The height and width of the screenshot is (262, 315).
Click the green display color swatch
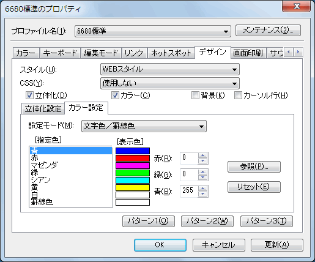click(x=133, y=173)
